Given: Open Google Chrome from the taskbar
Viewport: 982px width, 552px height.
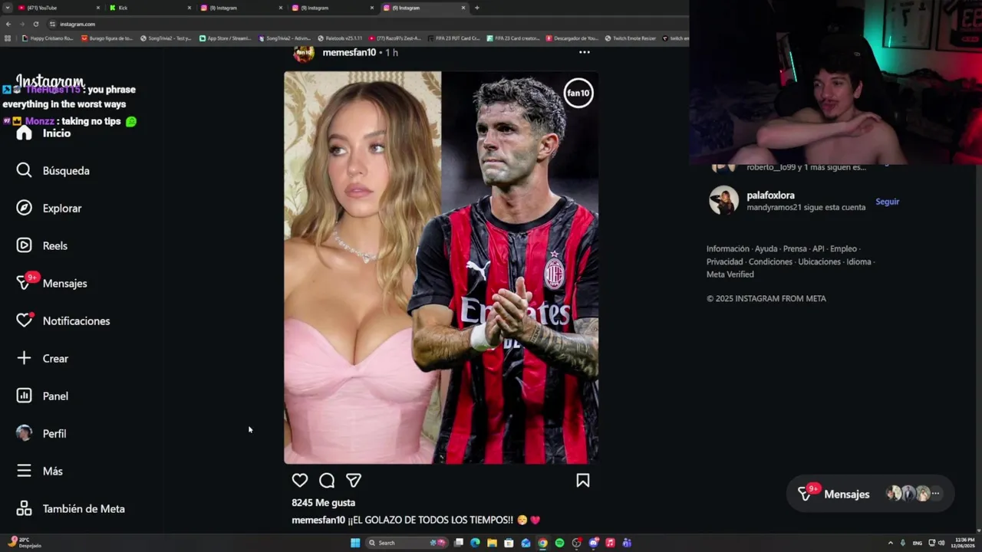Looking at the screenshot, I should [x=542, y=543].
